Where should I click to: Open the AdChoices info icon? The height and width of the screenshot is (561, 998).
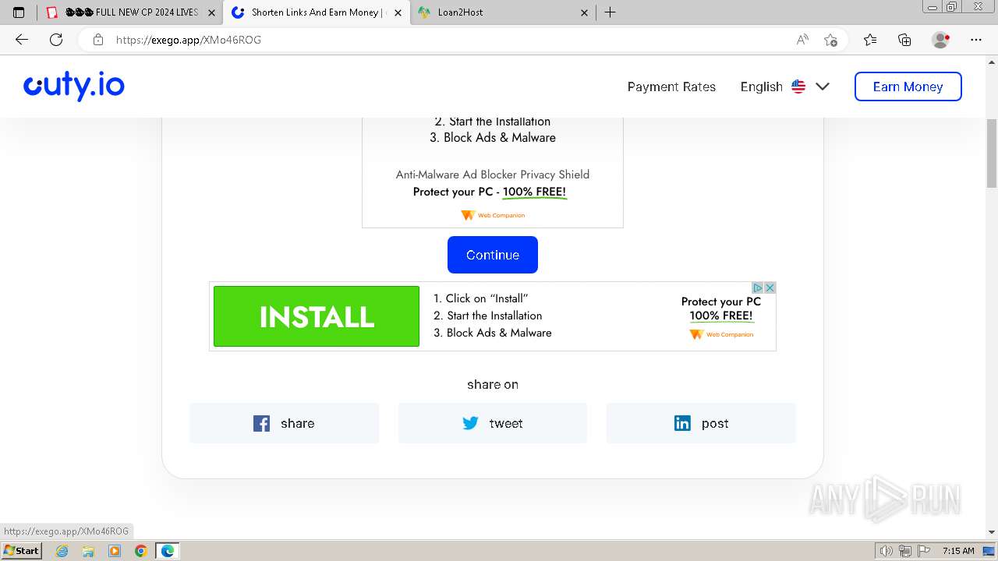pos(757,288)
